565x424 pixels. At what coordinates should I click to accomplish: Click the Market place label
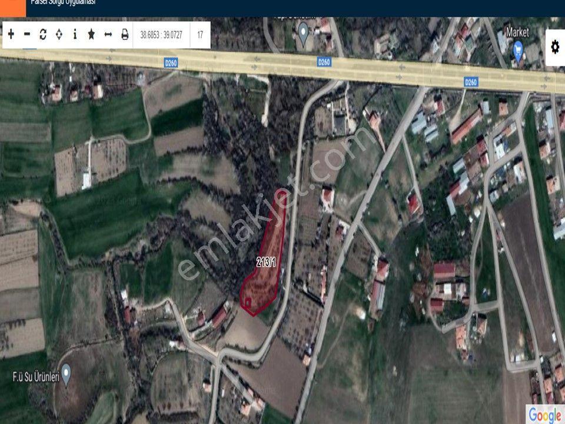coord(517,32)
